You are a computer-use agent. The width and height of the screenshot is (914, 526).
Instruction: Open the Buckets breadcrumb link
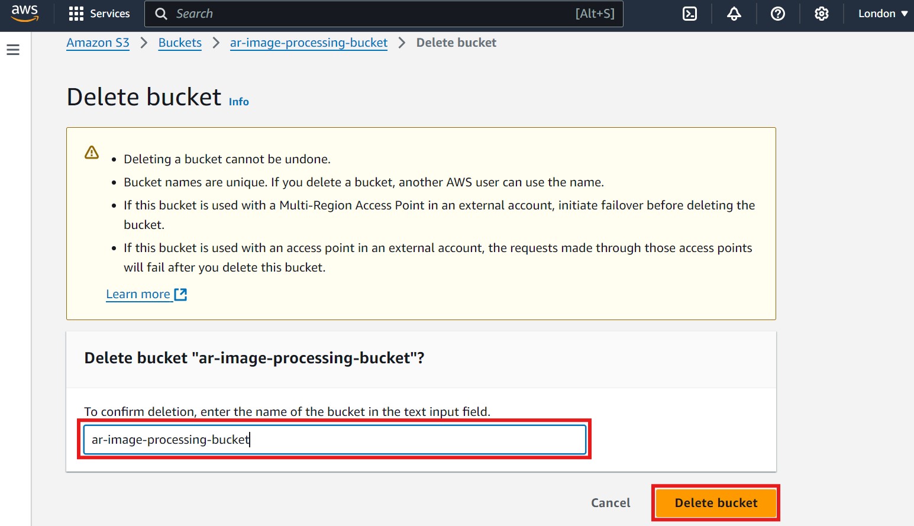(179, 43)
